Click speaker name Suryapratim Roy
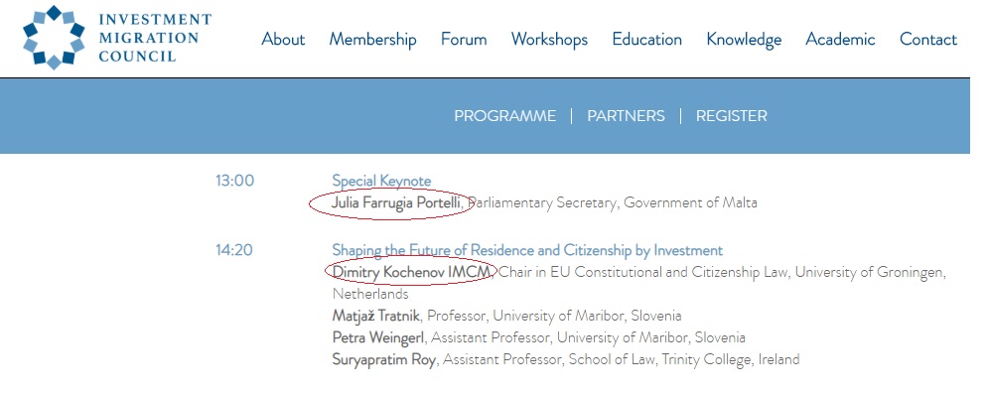This screenshot has width=988, height=394. pyautogui.click(x=383, y=360)
